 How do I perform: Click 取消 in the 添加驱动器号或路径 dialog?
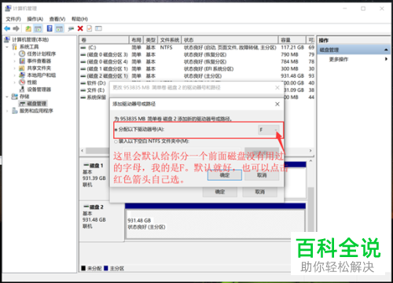[262, 175]
